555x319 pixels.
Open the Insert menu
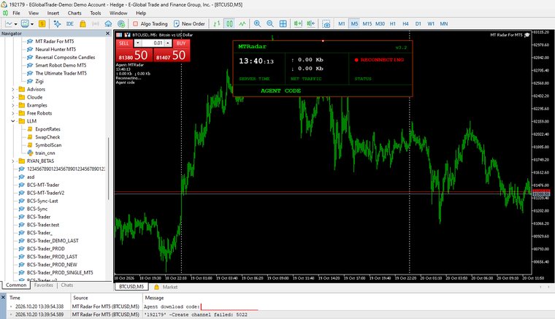(53, 13)
